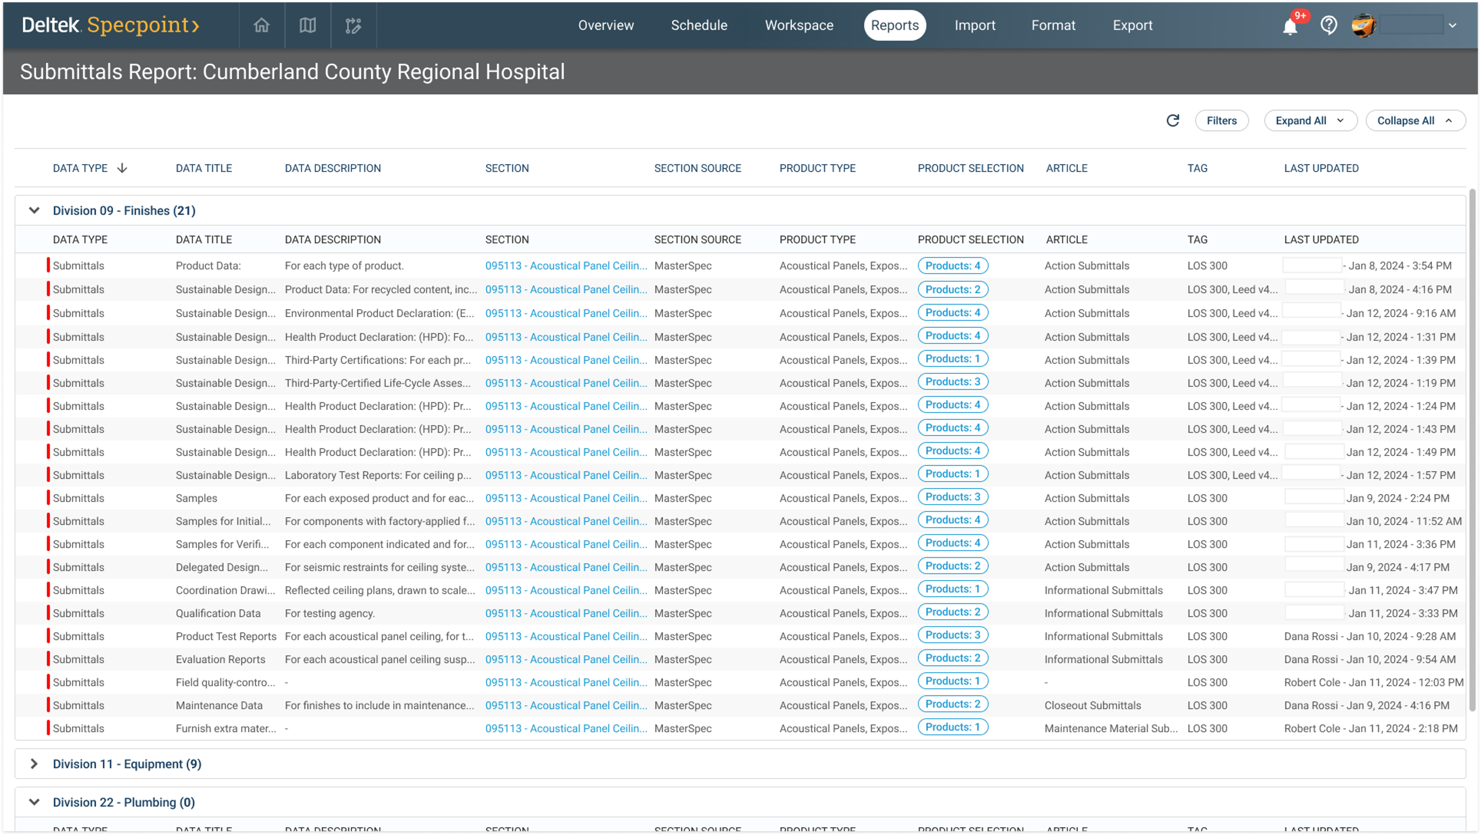Click the help question mark icon

click(x=1329, y=25)
